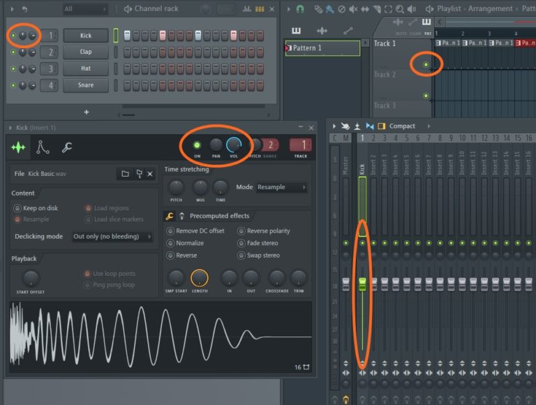Enable the magnet snap icon in Playlist
536x405 pixels.
pos(300,9)
